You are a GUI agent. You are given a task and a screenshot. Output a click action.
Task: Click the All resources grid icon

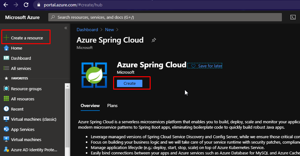pyautogui.click(x=6, y=99)
